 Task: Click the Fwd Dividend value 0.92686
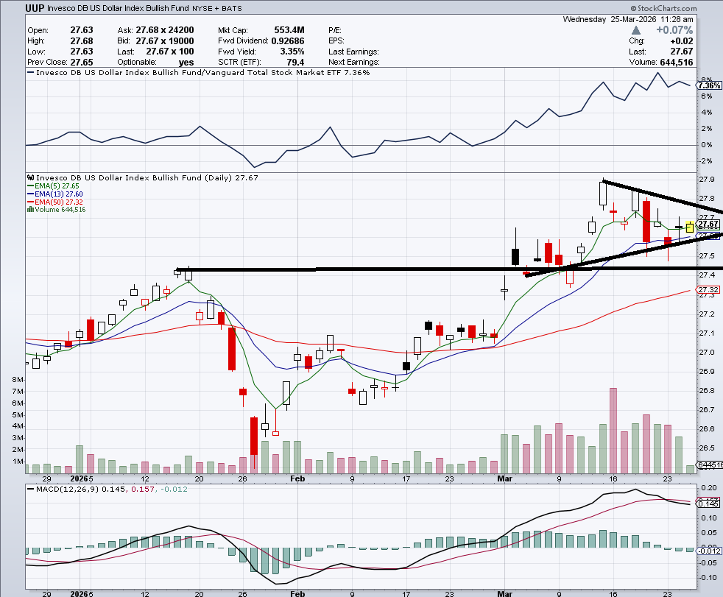(288, 41)
